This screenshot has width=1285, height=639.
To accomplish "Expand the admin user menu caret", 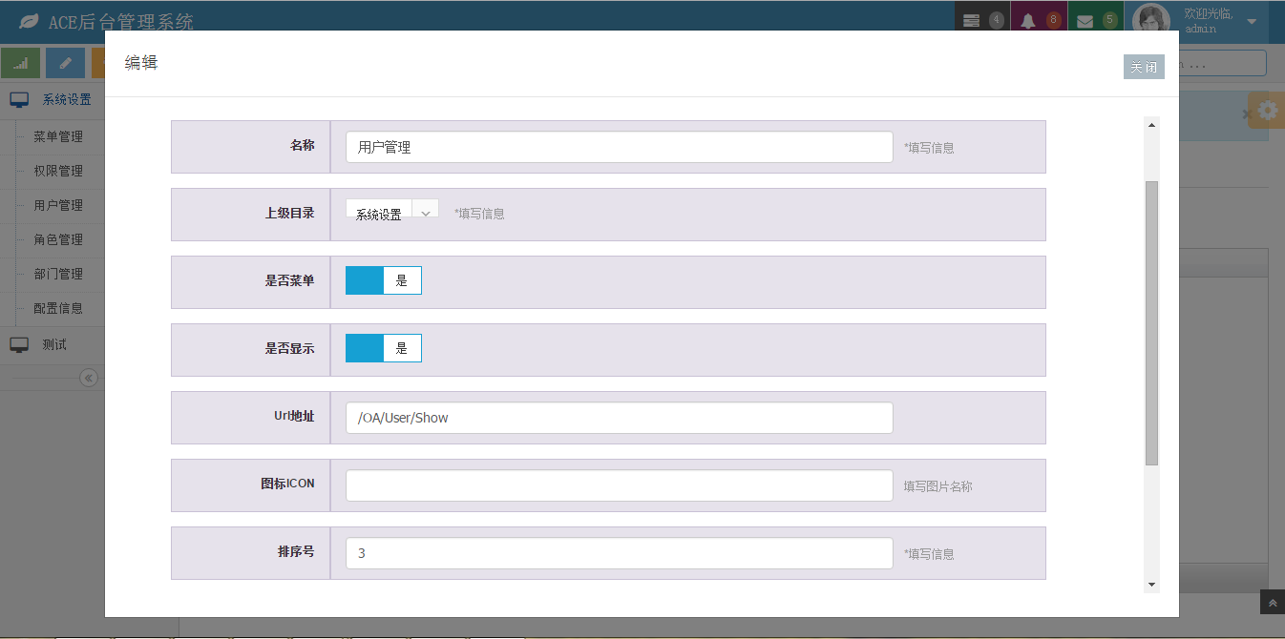I will pyautogui.click(x=1252, y=21).
